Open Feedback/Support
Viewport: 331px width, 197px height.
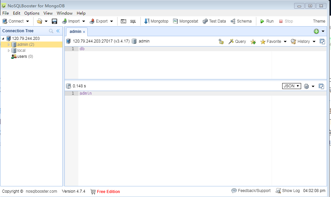[251, 191]
